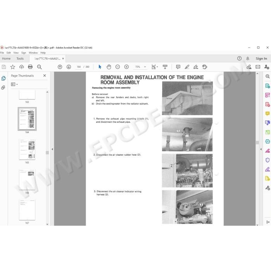This screenshot has width=271, height=271.
Task: Select page 165 thumbnail
Action: 27,149
